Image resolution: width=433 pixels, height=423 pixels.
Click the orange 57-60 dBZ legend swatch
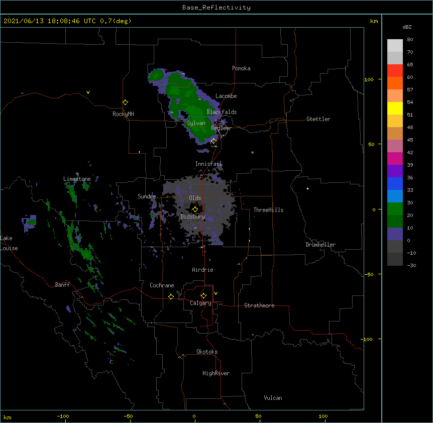(395, 83)
